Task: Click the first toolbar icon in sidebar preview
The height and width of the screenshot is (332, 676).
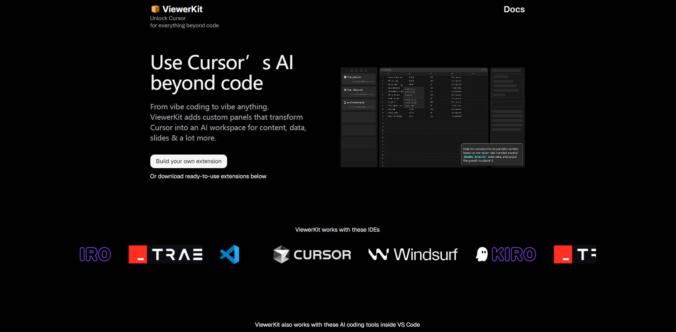Action: [x=352, y=70]
